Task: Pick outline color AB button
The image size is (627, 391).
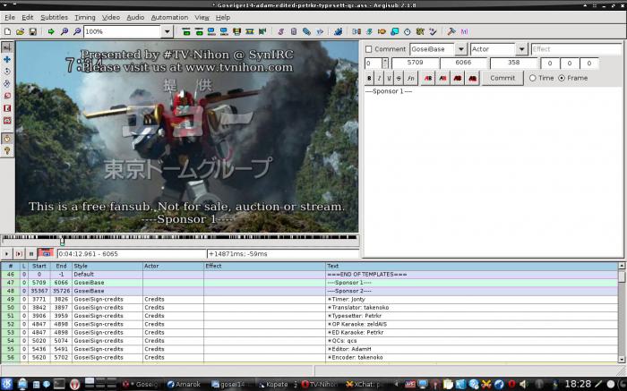Action: [458, 78]
